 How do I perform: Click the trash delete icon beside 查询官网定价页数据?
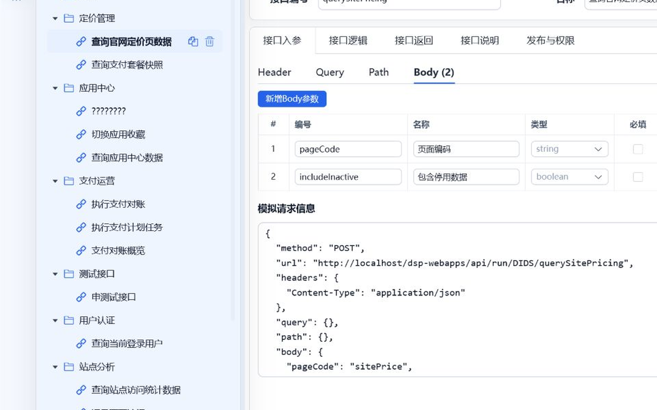tap(209, 41)
